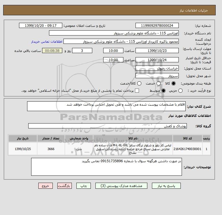Image resolution: width=222 pixels, height=215 pixels.
Task: Click the شرح کلی نیاز label
Action: pos(199,106)
